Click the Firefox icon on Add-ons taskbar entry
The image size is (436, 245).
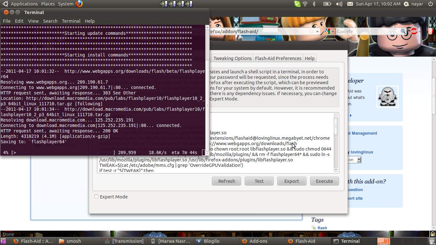click(x=244, y=241)
